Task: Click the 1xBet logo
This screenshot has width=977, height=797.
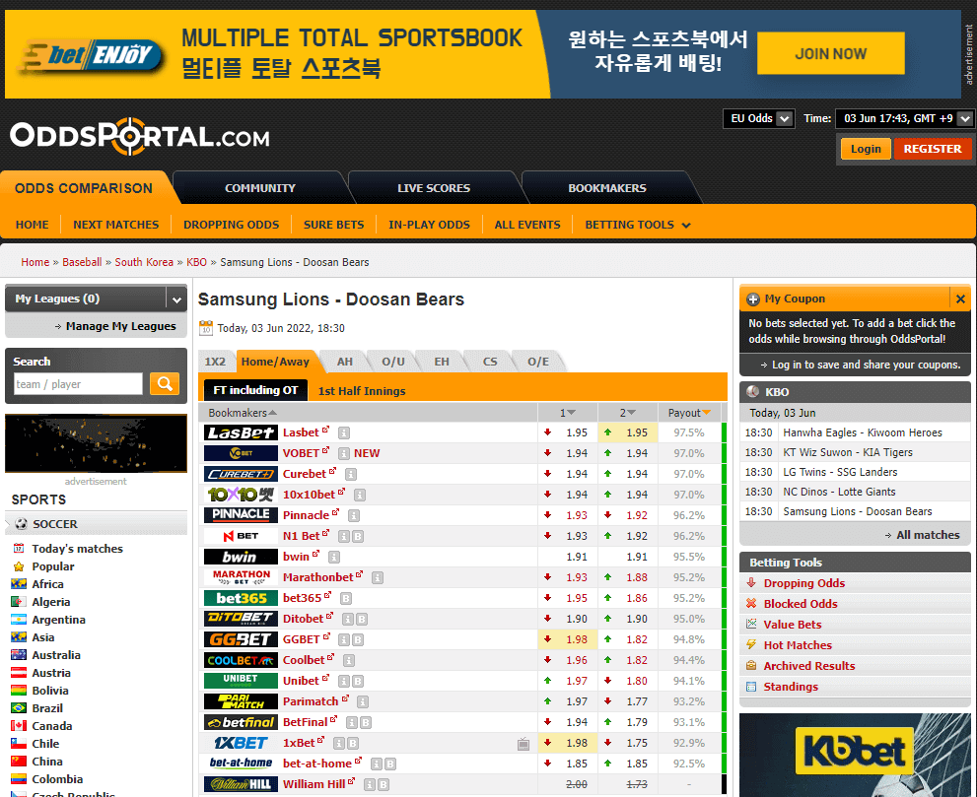Action: [x=241, y=743]
